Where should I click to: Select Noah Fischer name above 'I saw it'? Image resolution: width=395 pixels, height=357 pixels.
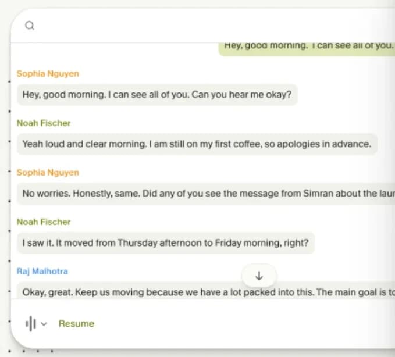[x=44, y=222]
